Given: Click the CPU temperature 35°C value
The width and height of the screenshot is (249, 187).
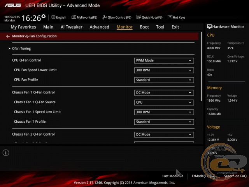Looking at the screenshot, I should (230, 48).
